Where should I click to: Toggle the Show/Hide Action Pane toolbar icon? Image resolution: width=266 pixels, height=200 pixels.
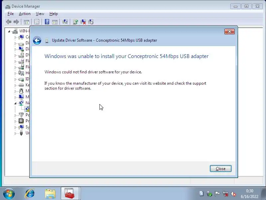[55, 22]
